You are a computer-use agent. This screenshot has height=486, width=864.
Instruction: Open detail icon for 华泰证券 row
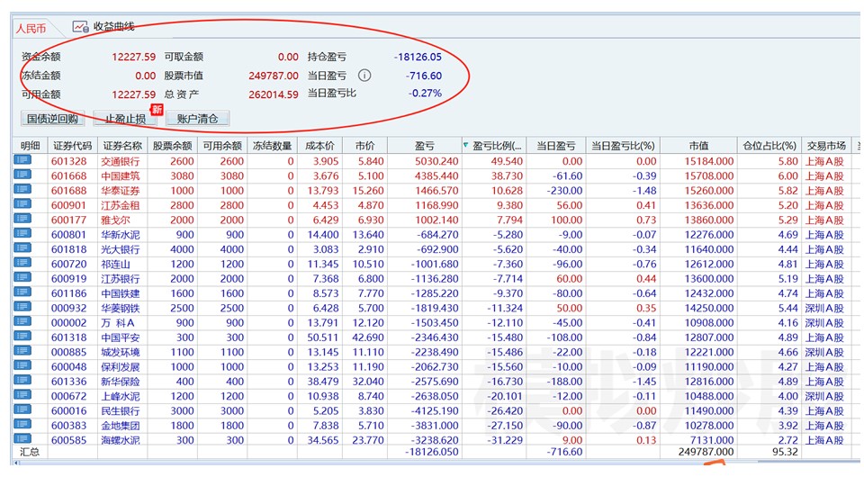pyautogui.click(x=22, y=190)
